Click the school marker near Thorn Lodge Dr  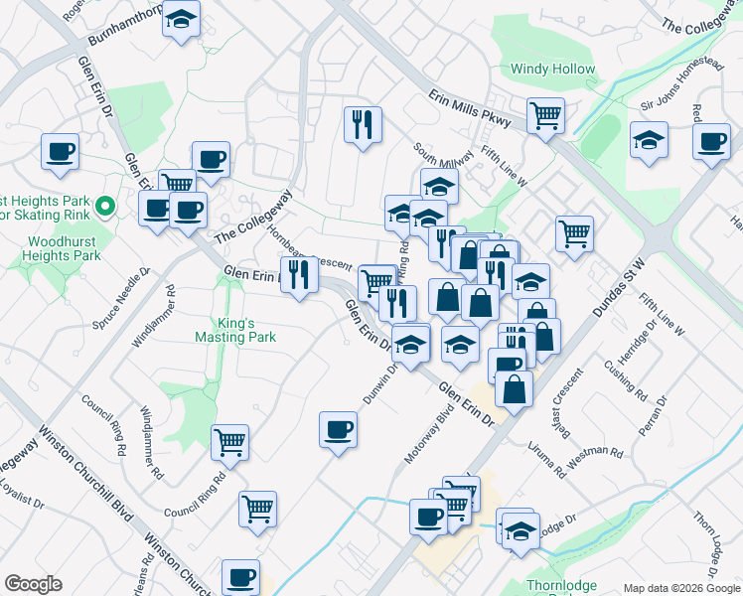tap(520, 532)
